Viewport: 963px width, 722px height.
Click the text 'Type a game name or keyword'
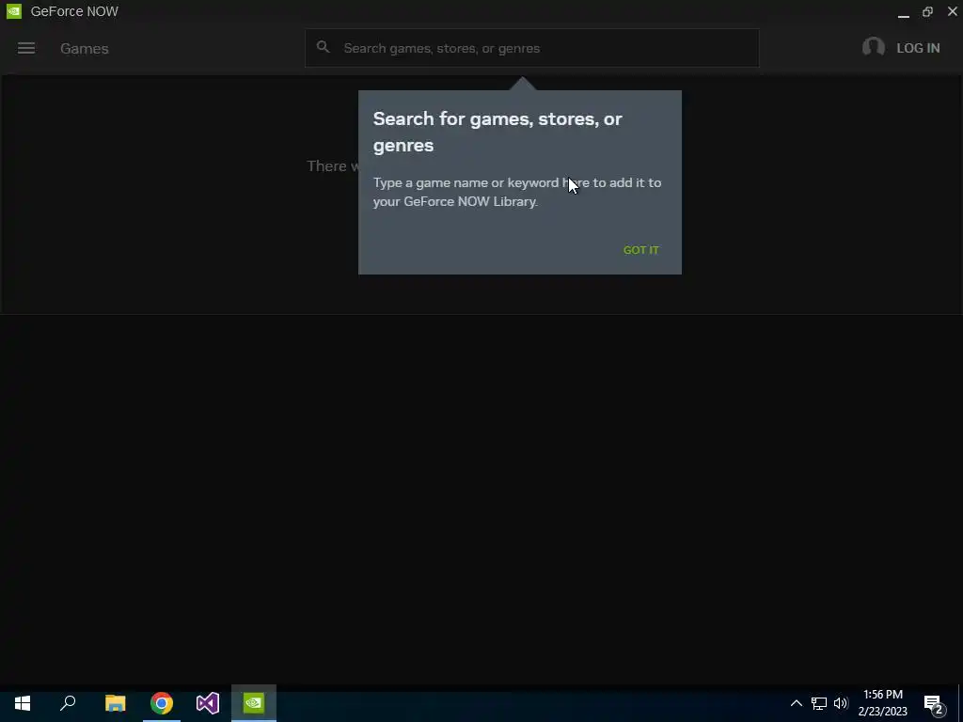point(466,183)
